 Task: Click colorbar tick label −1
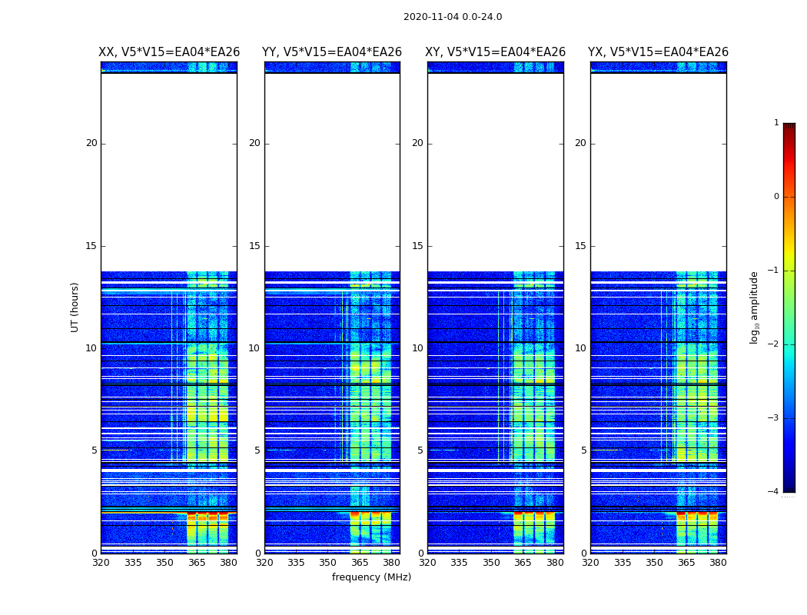[x=773, y=271]
